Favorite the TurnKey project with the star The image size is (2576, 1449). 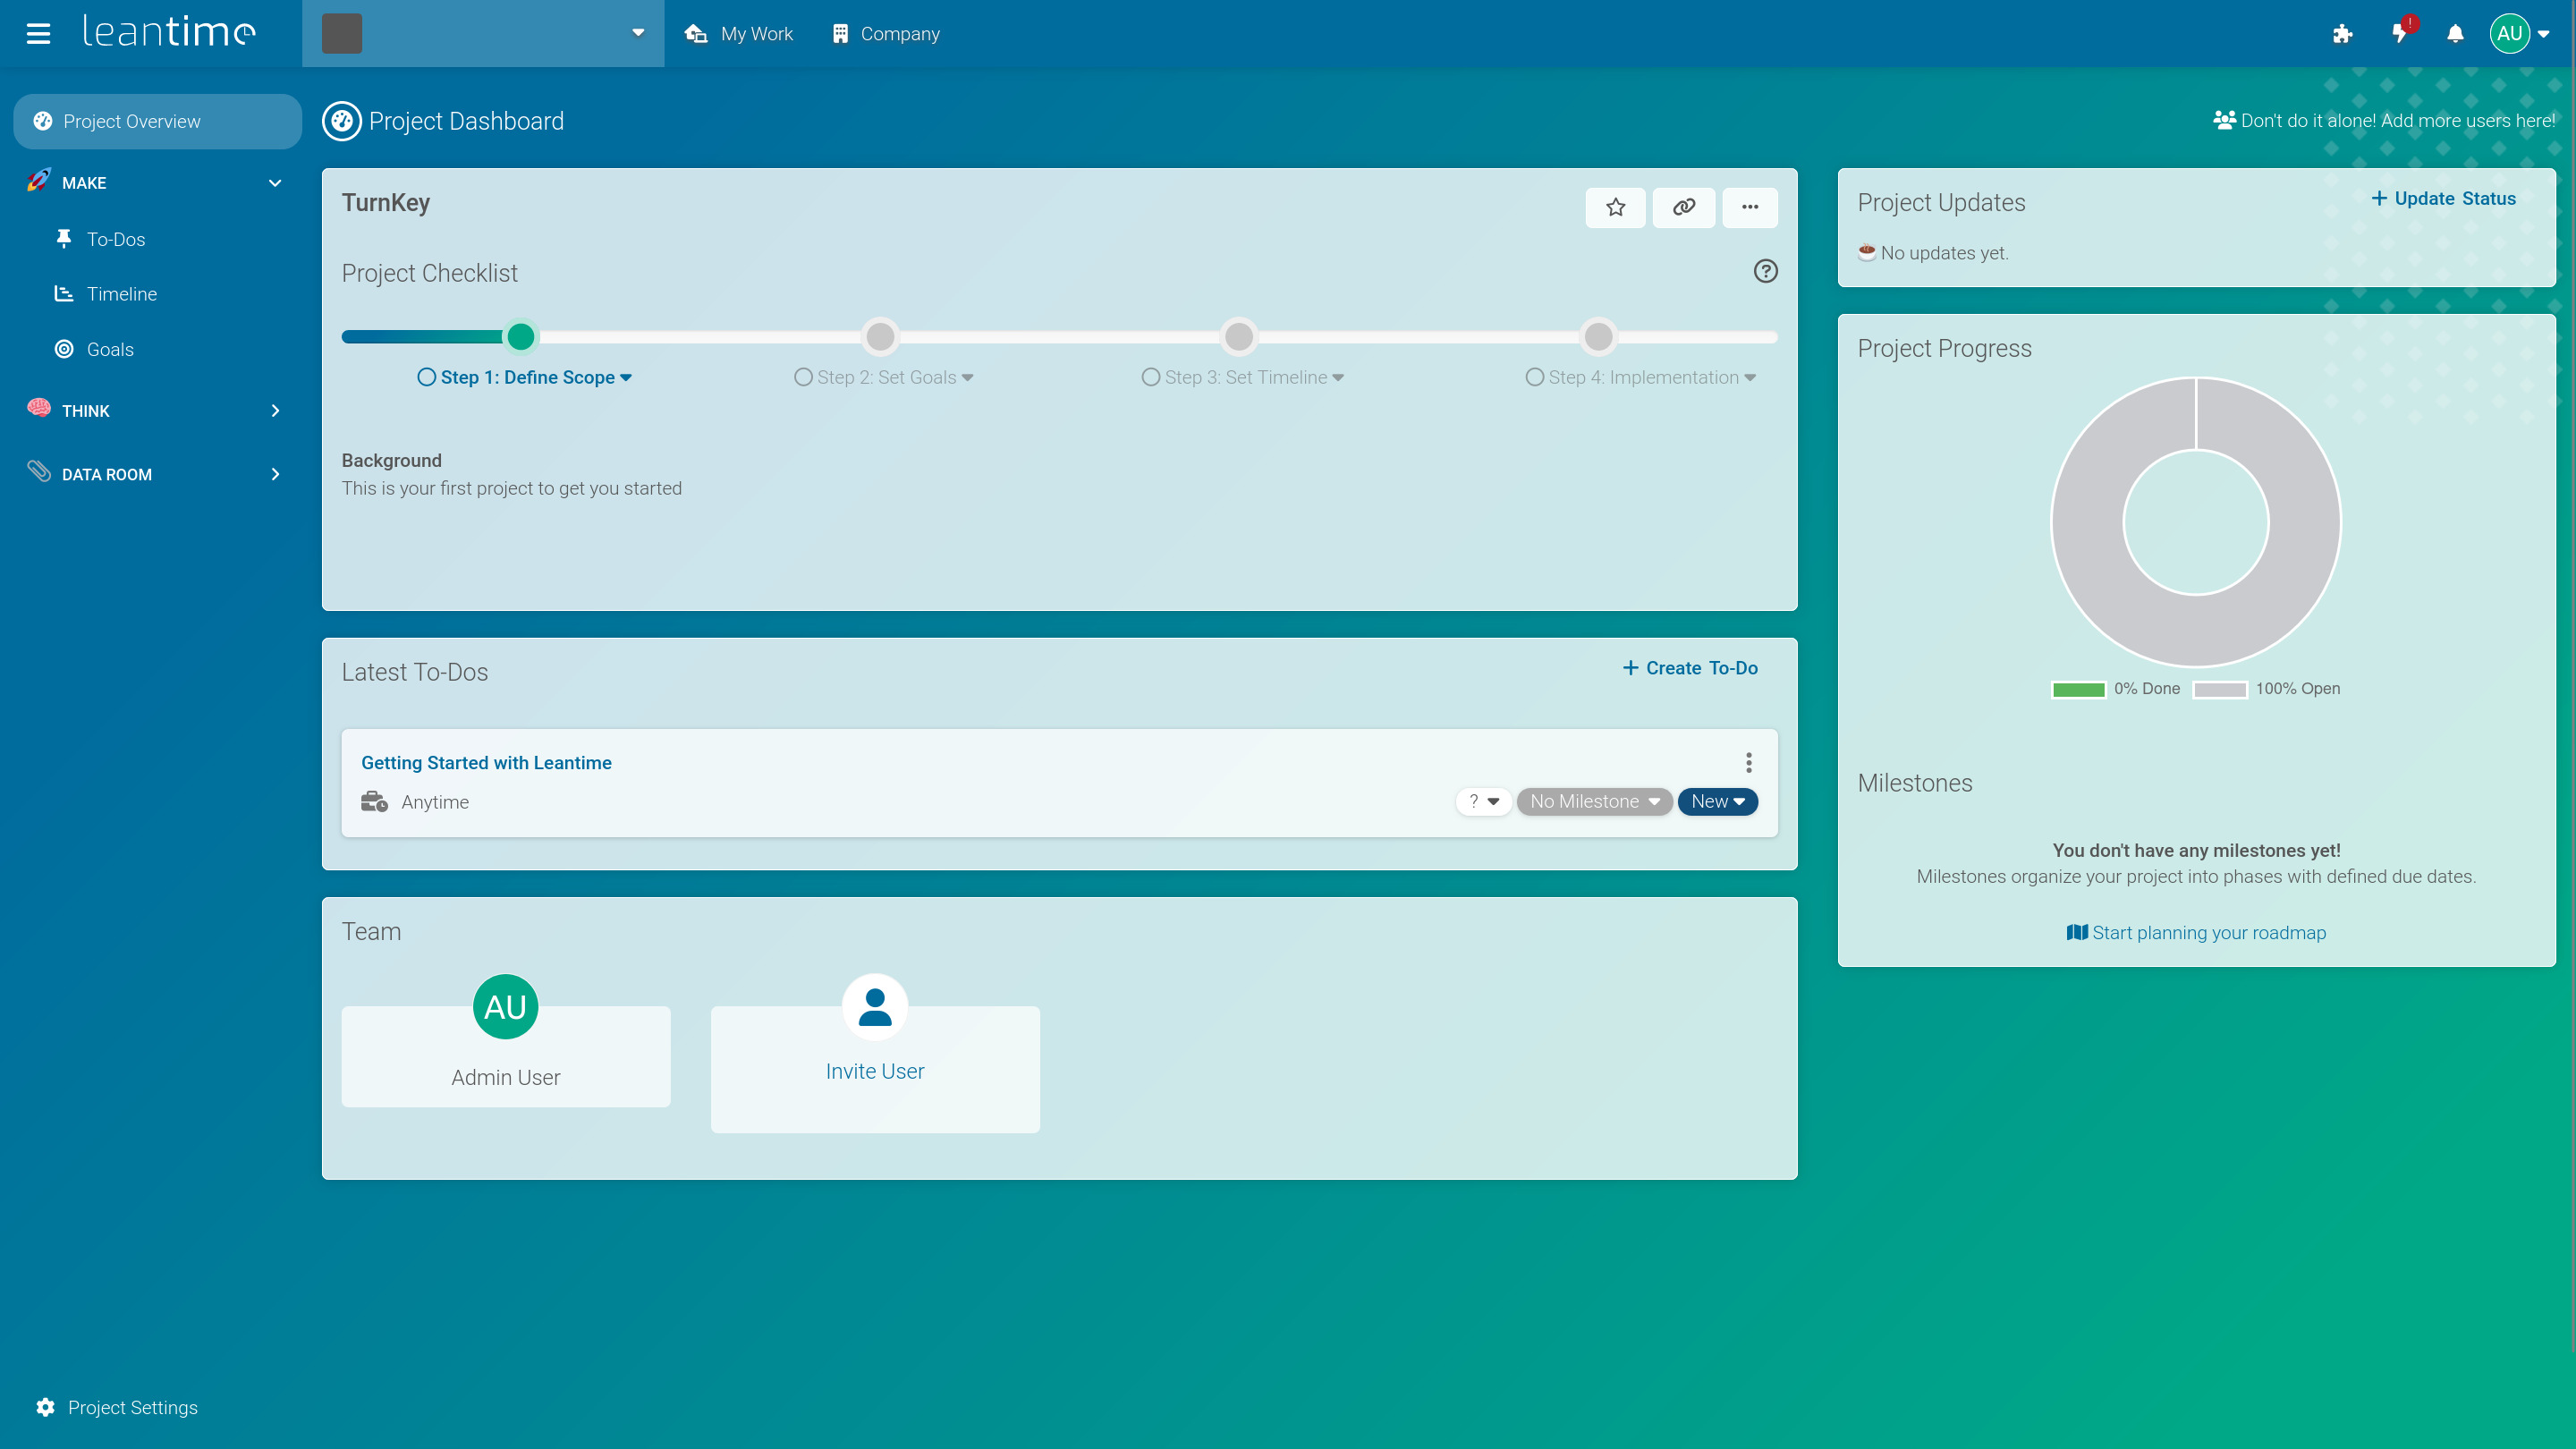click(x=1615, y=207)
